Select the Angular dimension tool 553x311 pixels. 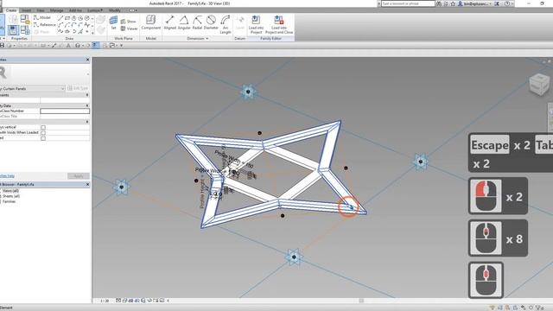184,22
